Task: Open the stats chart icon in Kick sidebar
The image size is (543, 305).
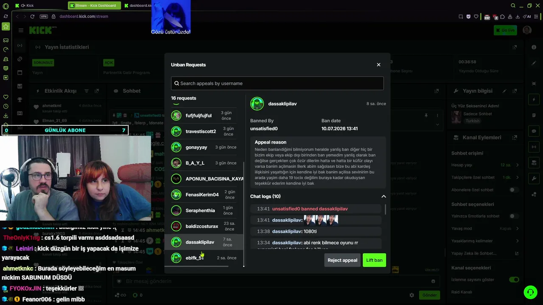Action: click(x=20, y=86)
